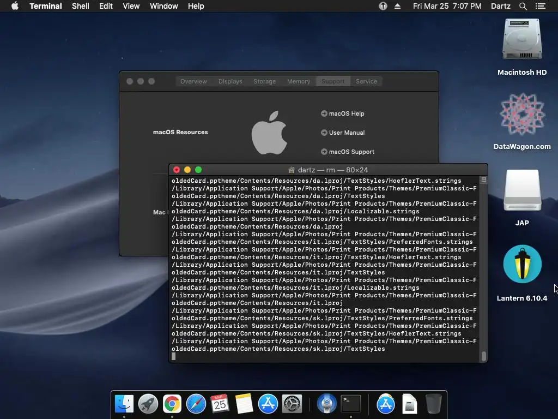Open Safari from the Dock
Image resolution: width=558 pixels, height=419 pixels.
[196, 404]
